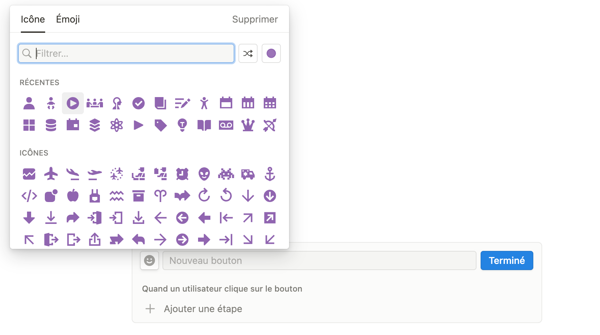
Task: Switch to the Émoji tab
Action: [x=68, y=19]
